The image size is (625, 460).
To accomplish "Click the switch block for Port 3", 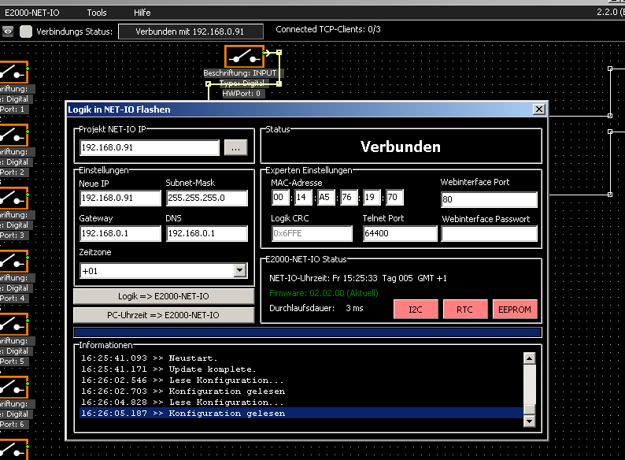I will pyautogui.click(x=13, y=198).
